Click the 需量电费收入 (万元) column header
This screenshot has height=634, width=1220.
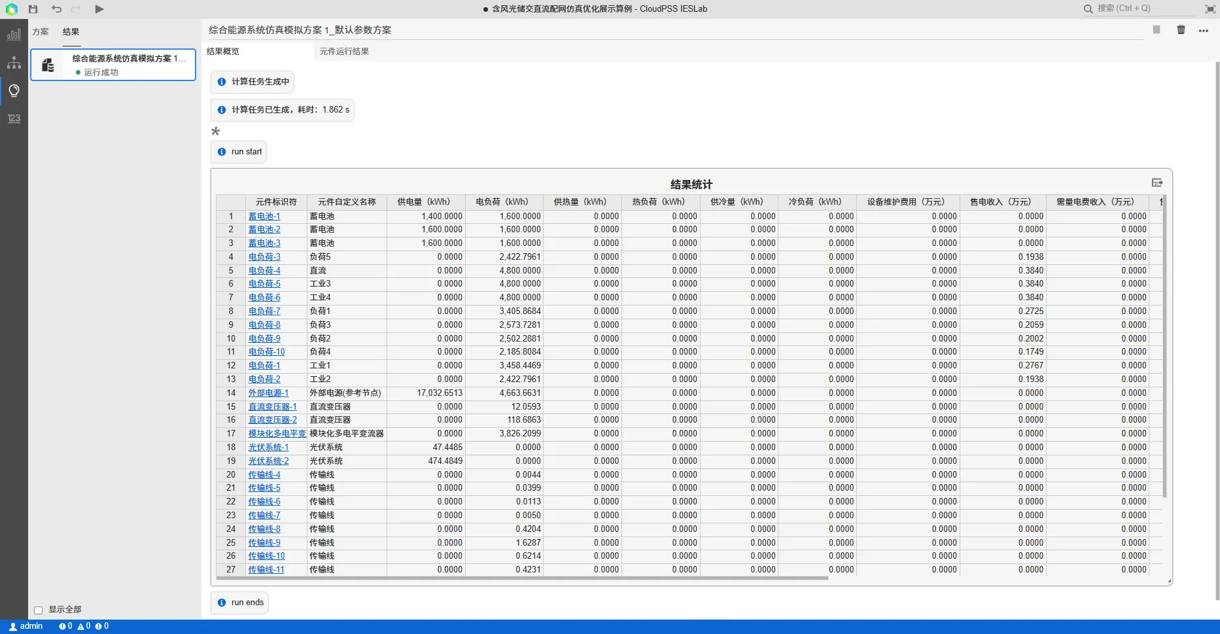[x=1098, y=202]
